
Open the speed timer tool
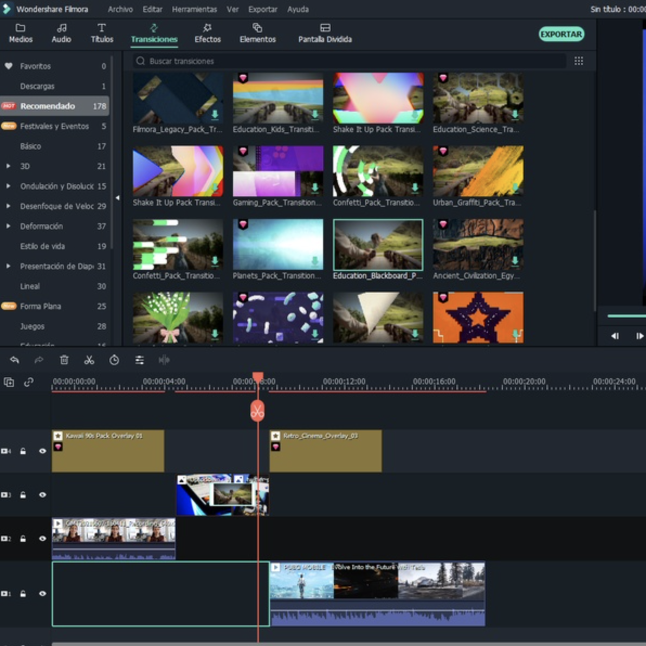click(x=114, y=360)
